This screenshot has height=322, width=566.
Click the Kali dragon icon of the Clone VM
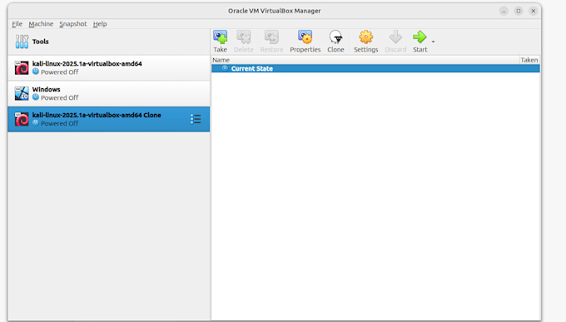point(22,119)
